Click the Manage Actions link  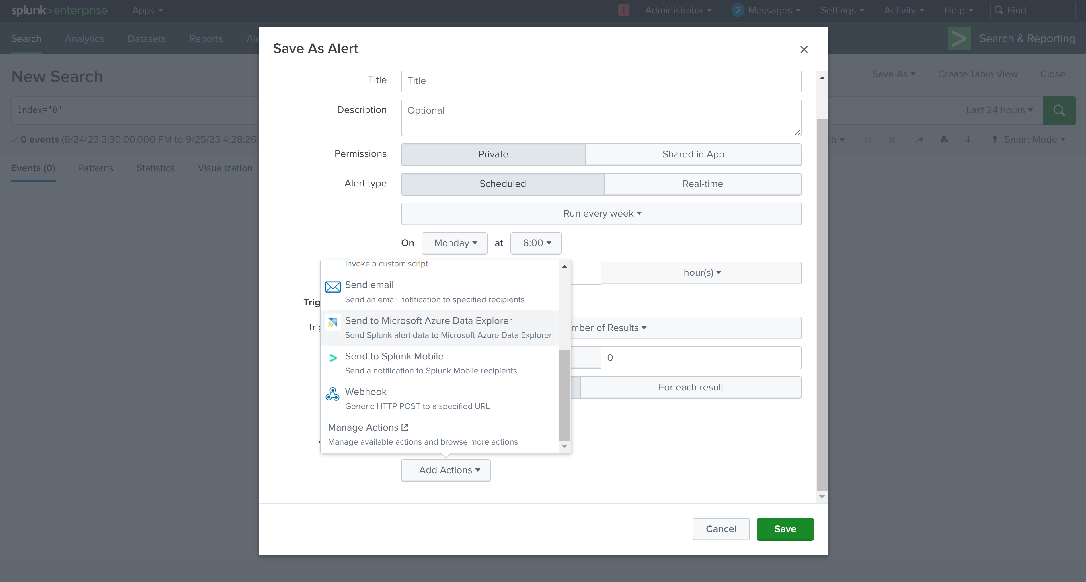tap(368, 427)
